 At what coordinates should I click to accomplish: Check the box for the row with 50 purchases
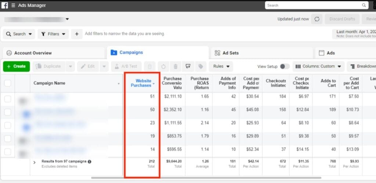coord(8,112)
